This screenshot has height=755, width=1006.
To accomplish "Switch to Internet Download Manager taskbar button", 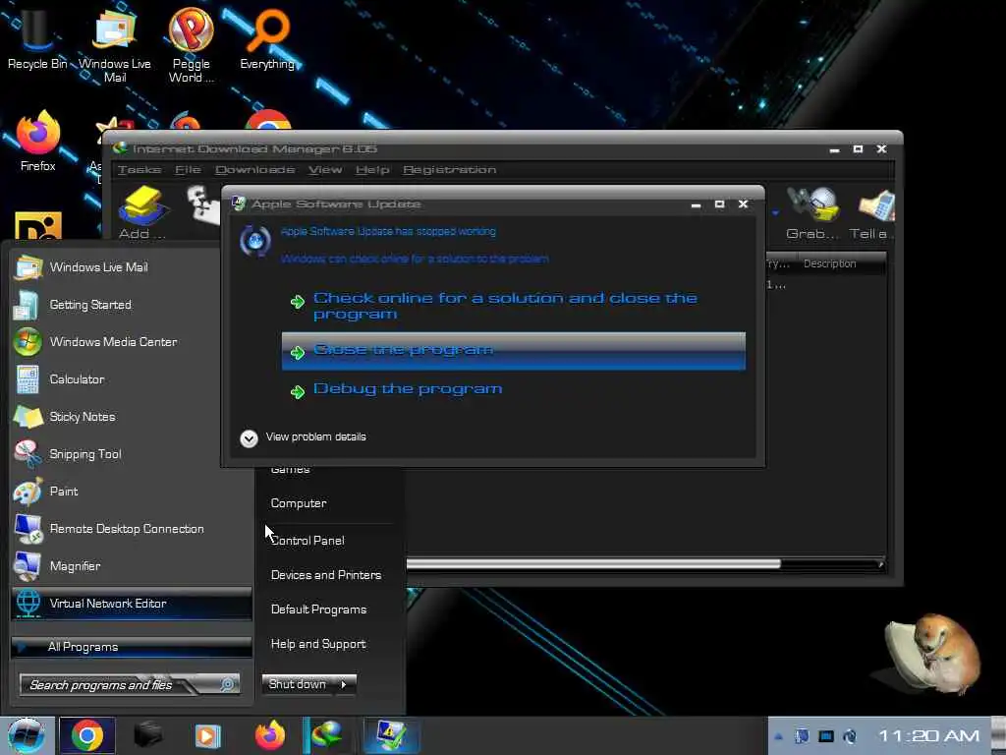I will 327,735.
